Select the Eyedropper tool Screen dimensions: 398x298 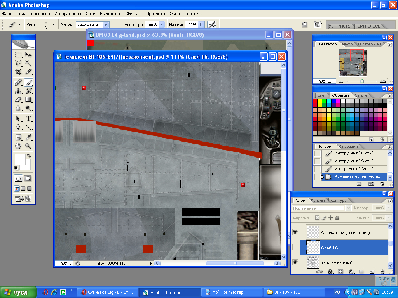click(x=28, y=137)
